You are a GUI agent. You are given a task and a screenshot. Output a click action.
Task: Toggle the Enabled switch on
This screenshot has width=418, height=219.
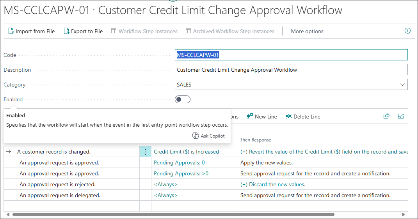coord(183,99)
